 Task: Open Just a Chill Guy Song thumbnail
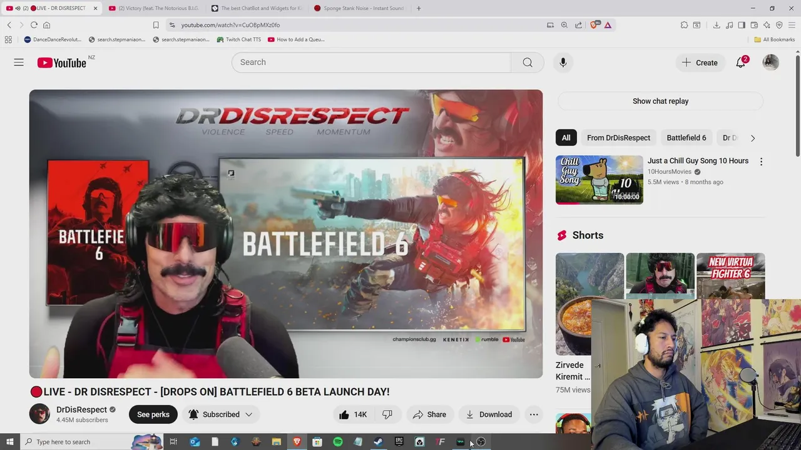[x=599, y=179]
